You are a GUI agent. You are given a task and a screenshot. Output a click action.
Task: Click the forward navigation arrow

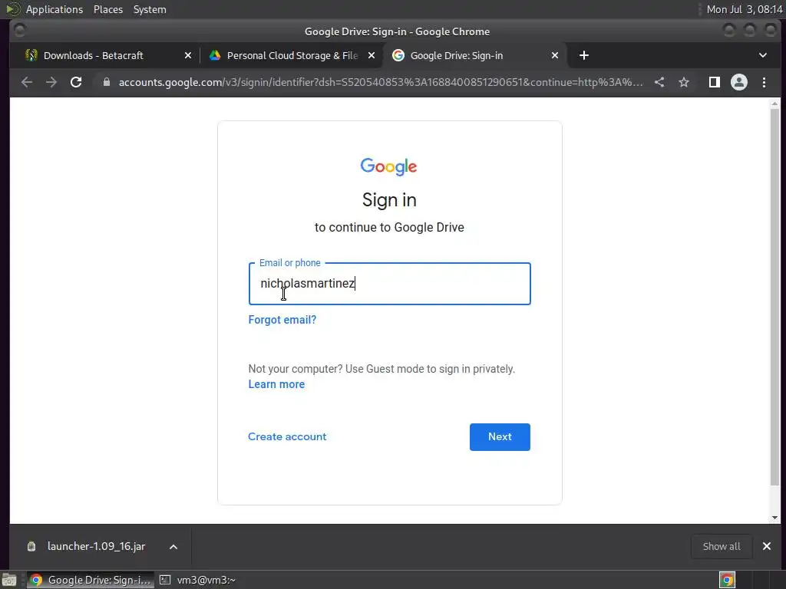click(x=51, y=82)
